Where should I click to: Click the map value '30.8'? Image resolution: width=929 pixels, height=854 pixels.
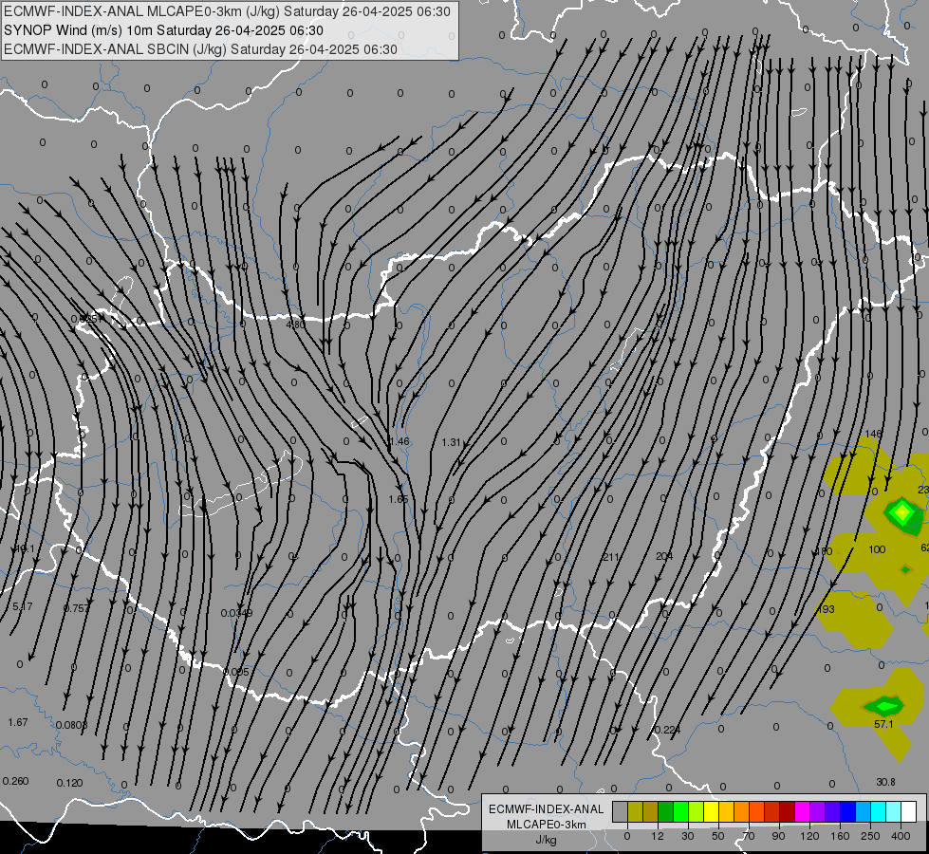[885, 782]
